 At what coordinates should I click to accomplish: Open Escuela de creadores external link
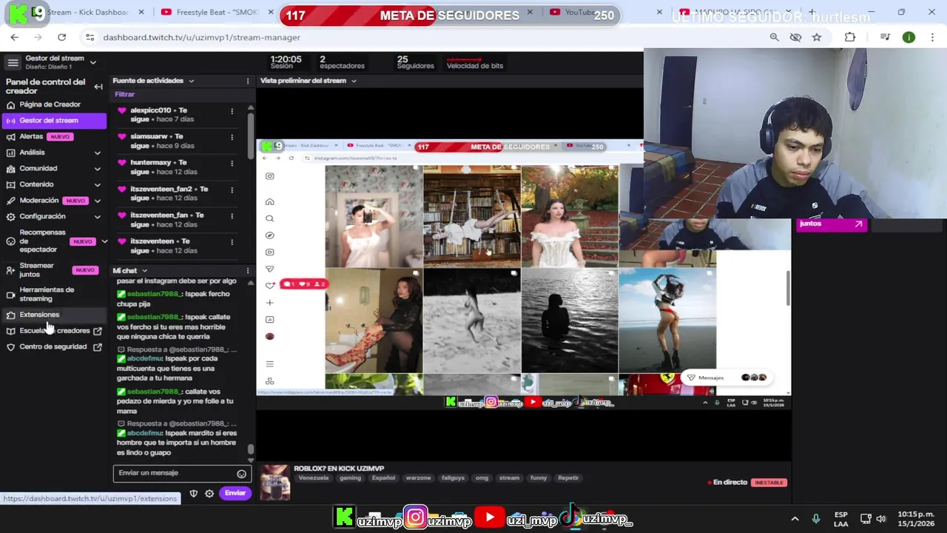click(53, 331)
